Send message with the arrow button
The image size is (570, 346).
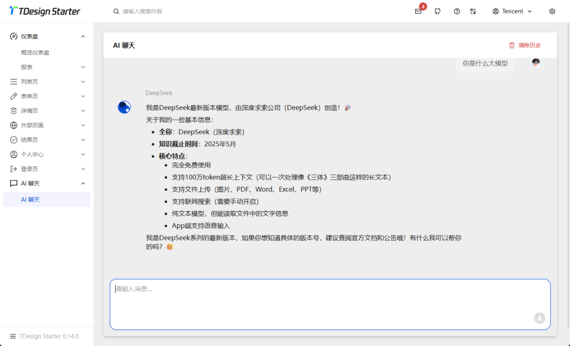[x=539, y=318]
